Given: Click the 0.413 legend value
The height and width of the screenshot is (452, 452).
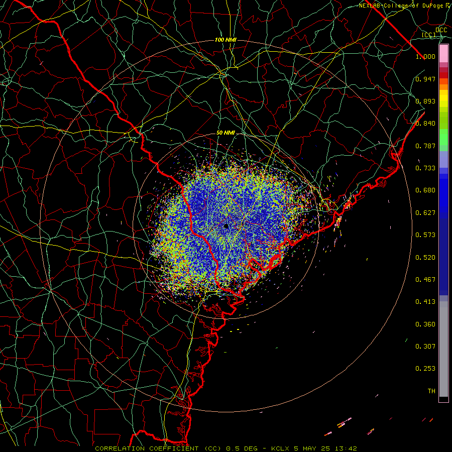Looking at the screenshot, I should [x=425, y=302].
